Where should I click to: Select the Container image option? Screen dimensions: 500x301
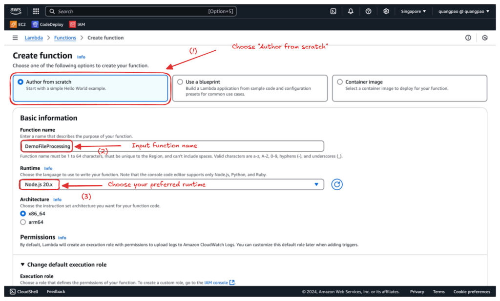[410, 88]
